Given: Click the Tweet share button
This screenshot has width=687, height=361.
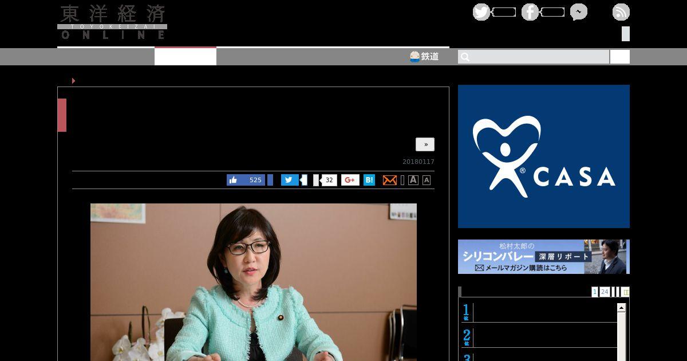Looking at the screenshot, I should coord(290,180).
